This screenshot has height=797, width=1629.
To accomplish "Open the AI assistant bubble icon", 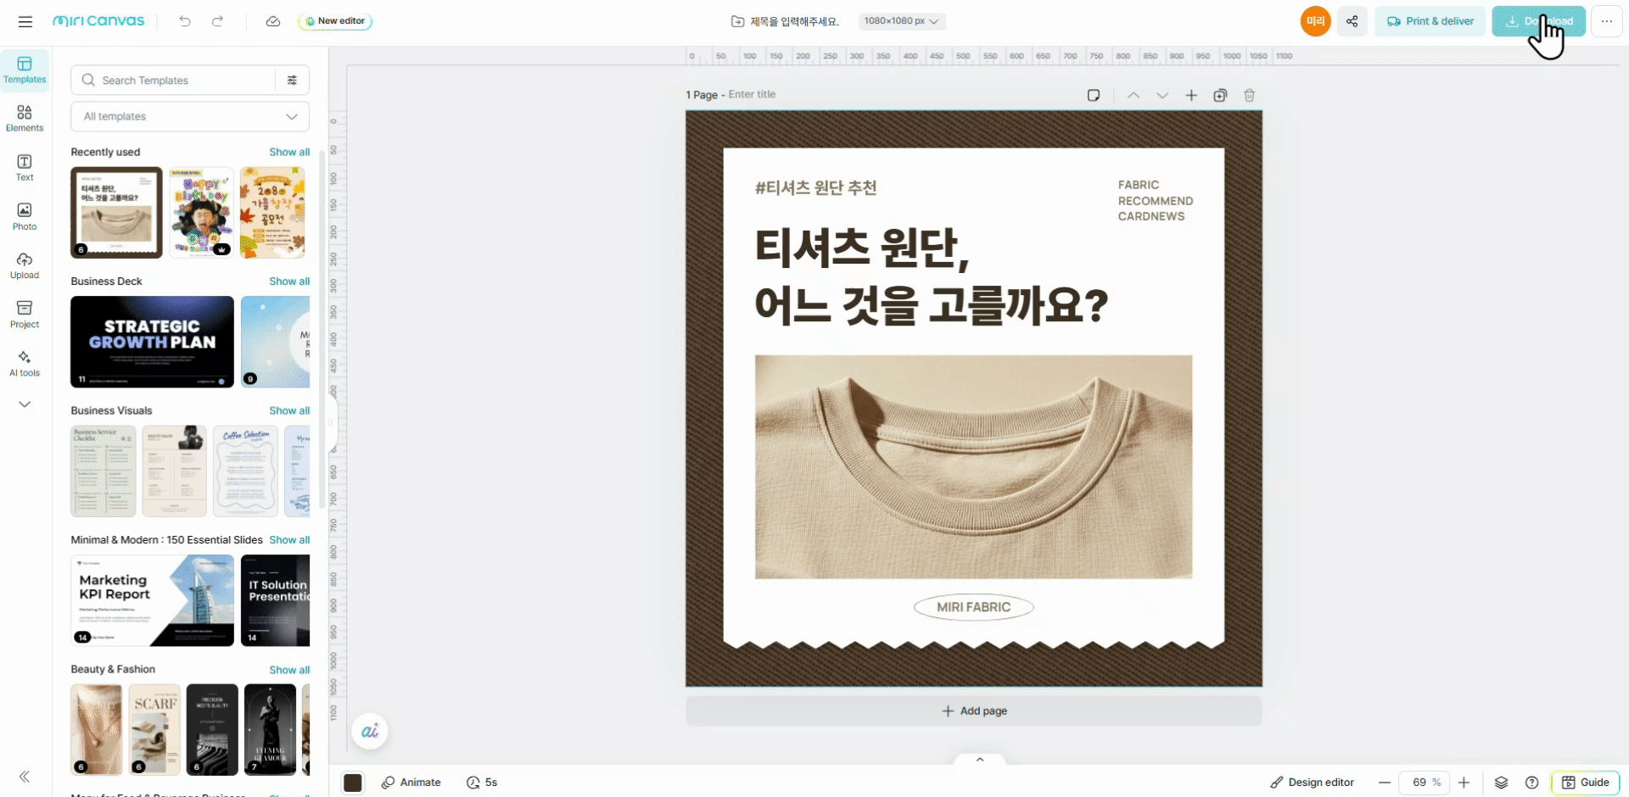I will point(369,730).
